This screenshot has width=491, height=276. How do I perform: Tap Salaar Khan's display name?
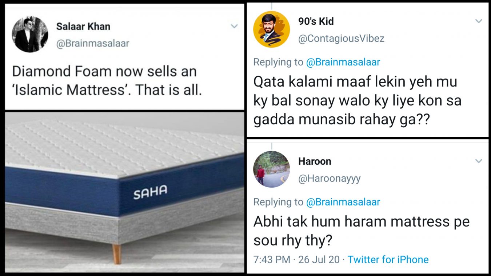[x=83, y=26]
